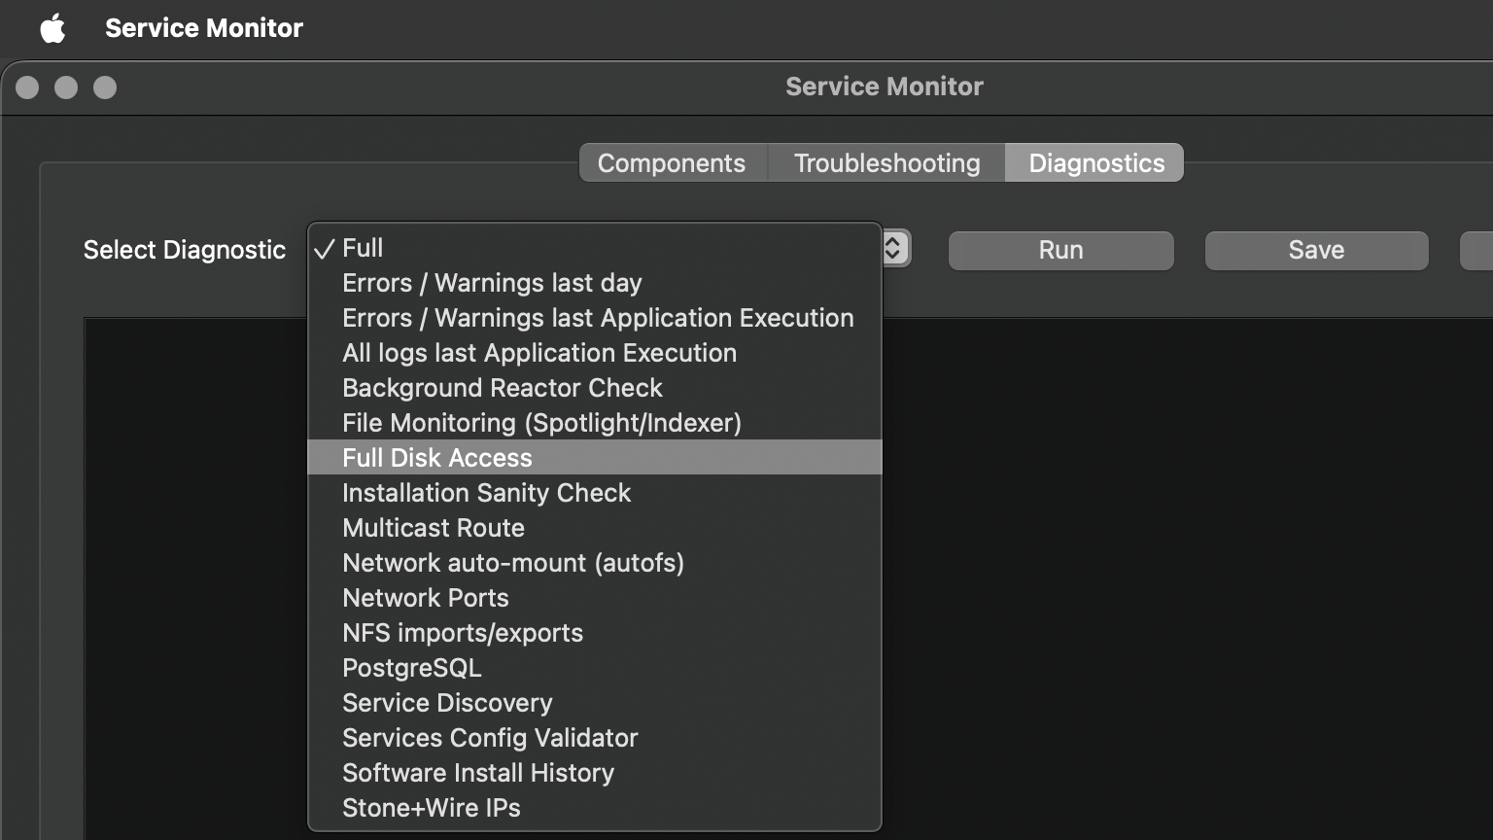
Task: Choose All logs last Application Execution
Action: [x=539, y=353]
